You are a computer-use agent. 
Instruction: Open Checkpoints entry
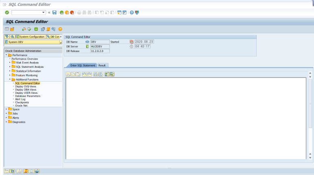[22, 102]
